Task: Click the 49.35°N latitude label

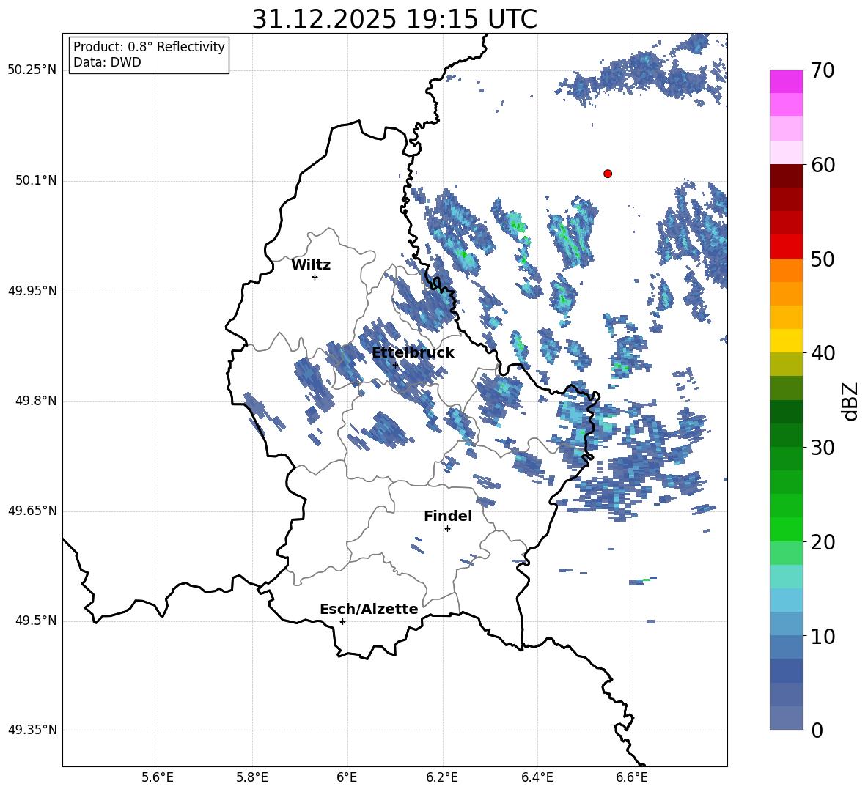Action: [32, 730]
